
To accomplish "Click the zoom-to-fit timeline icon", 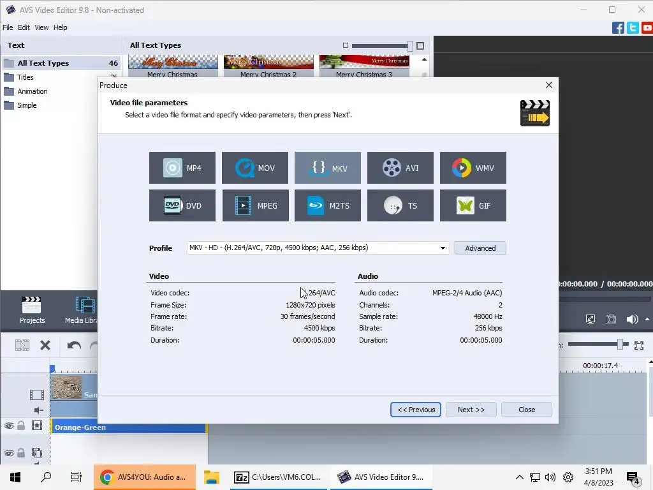I will point(639,345).
